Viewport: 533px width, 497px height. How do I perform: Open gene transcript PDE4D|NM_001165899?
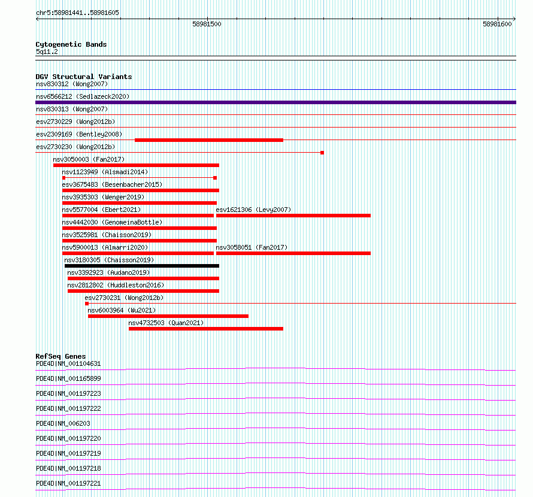click(68, 378)
